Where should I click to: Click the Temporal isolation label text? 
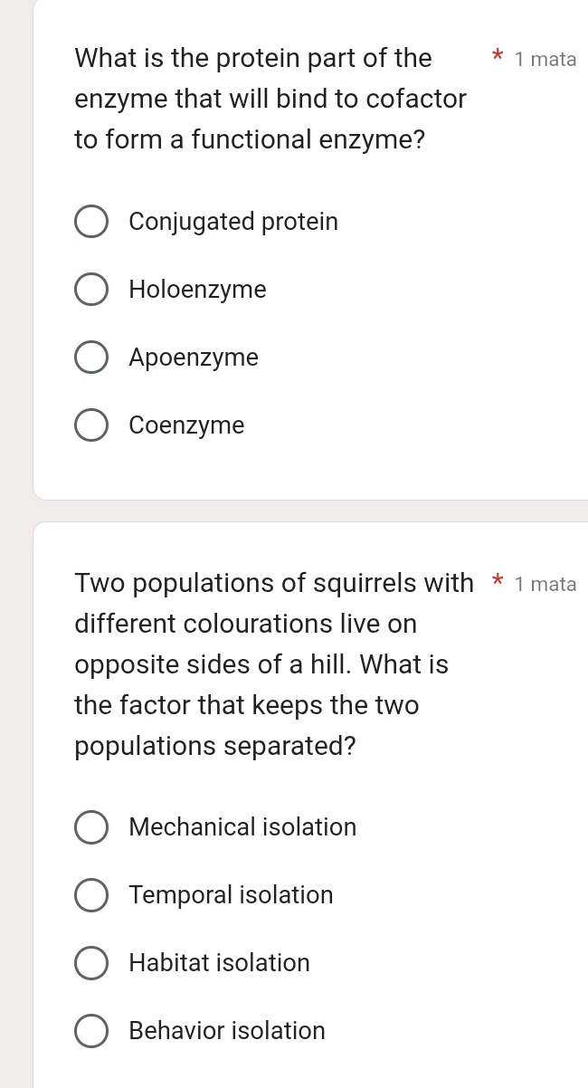[x=231, y=894]
